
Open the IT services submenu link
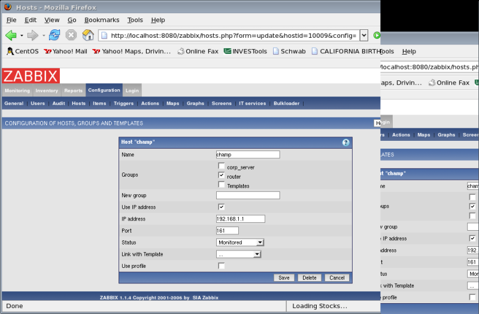[x=252, y=103]
